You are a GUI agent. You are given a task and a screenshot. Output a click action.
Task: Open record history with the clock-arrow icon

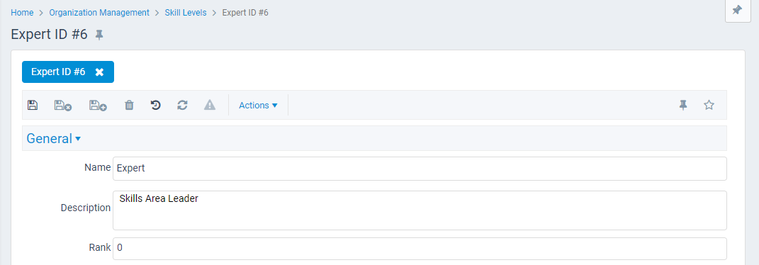point(155,105)
